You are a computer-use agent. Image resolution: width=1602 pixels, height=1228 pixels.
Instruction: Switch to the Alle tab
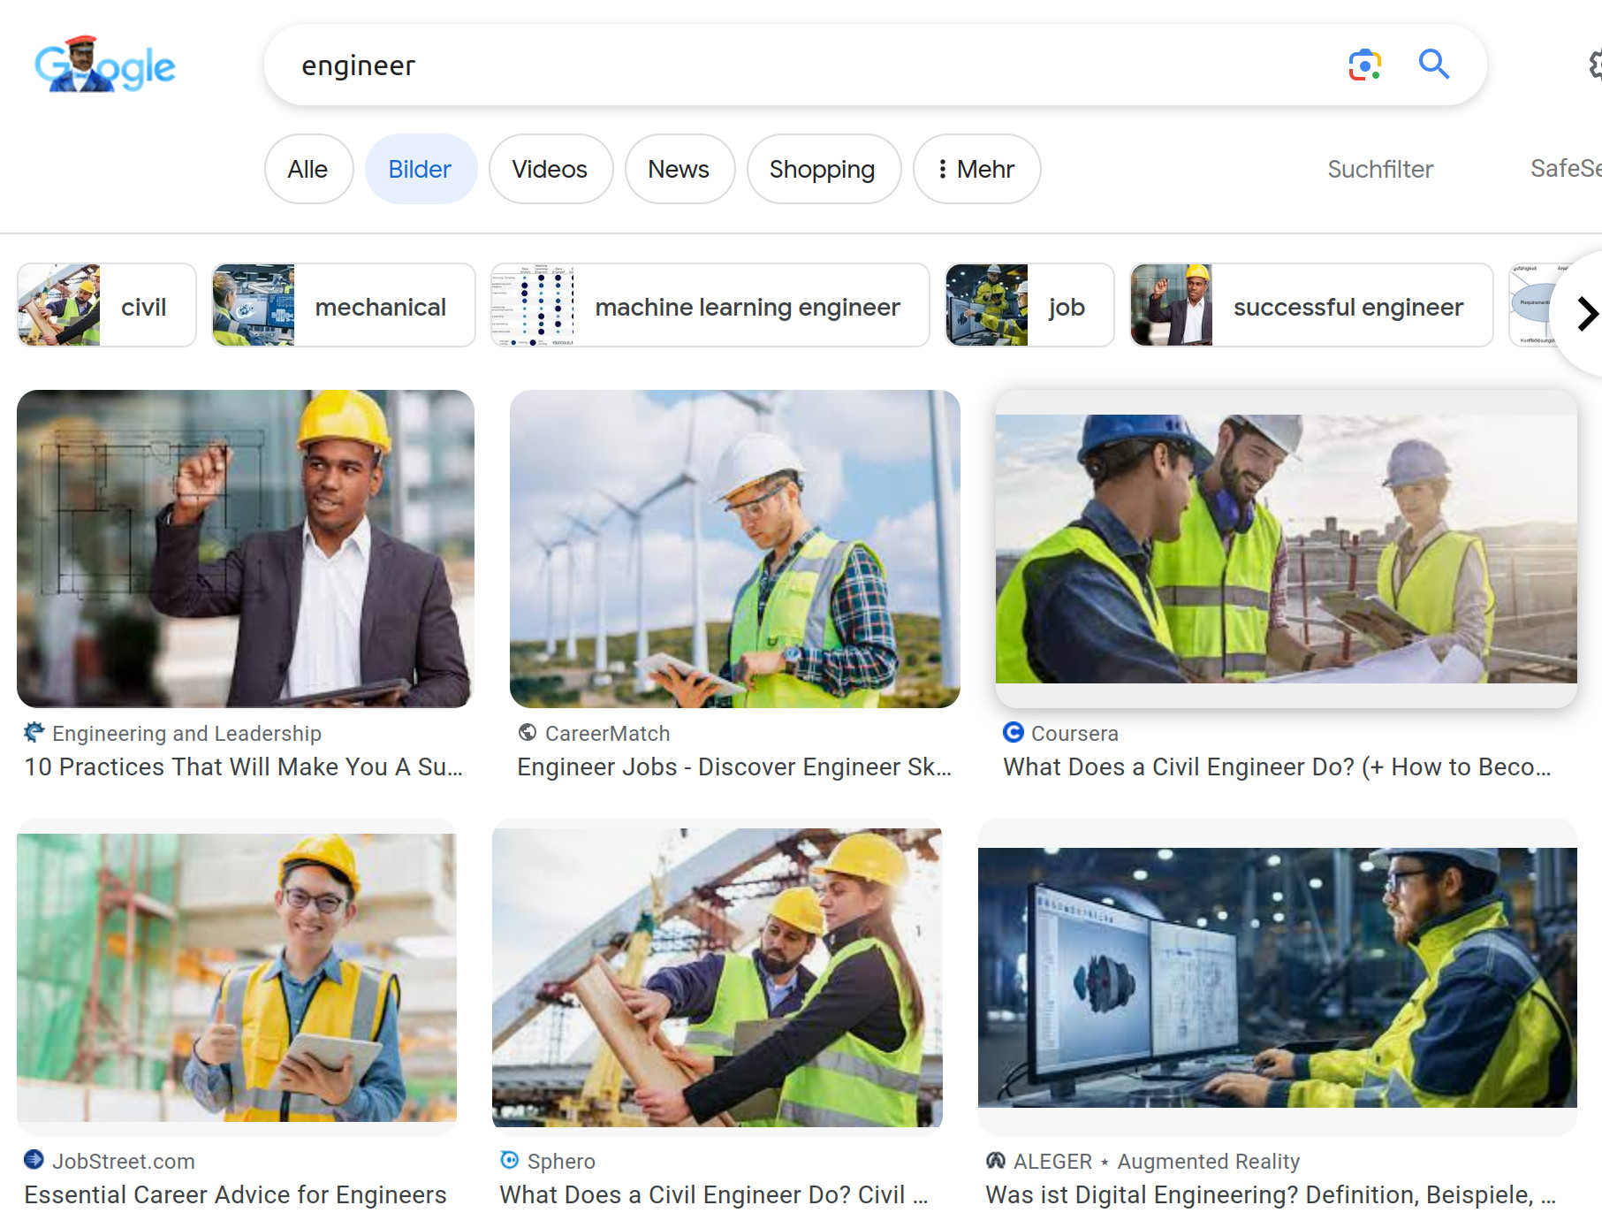307,169
